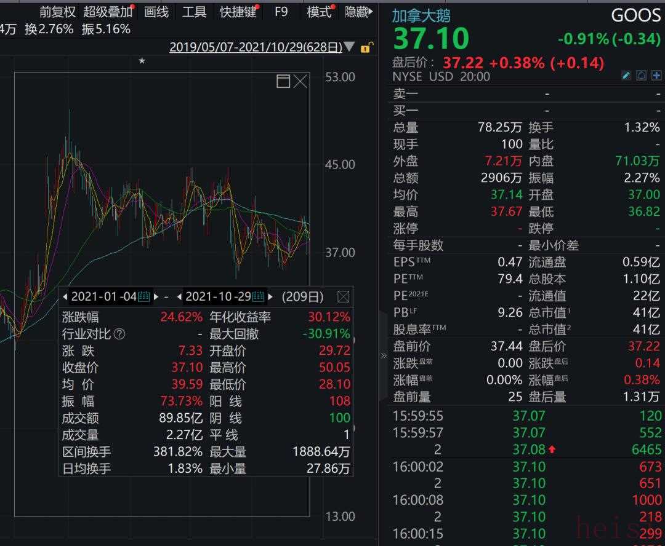This screenshot has width=665, height=546.
Task: Click the 加拿大鹅 stock name link
Action: tap(421, 16)
